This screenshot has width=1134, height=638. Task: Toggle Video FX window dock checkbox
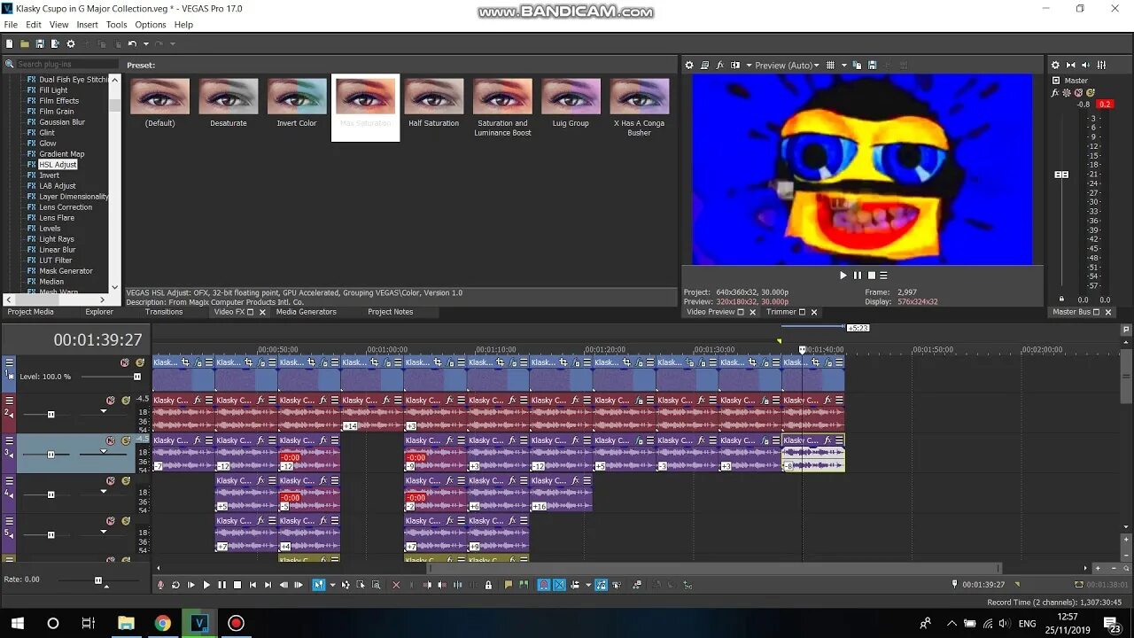point(251,312)
